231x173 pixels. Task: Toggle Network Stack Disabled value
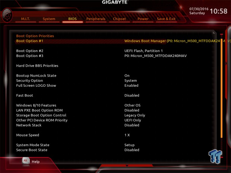point(132,125)
